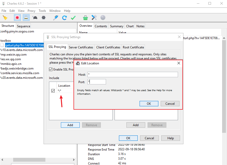Click the green basket publish icon
This screenshot has height=165, width=227.
85,18
